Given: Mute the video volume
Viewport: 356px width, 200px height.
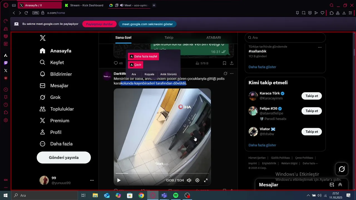Looking at the screenshot, I should click(189, 180).
